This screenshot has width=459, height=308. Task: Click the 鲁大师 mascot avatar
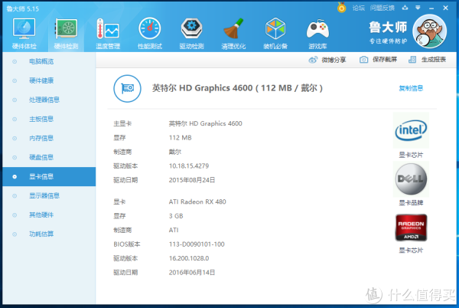pos(429,31)
